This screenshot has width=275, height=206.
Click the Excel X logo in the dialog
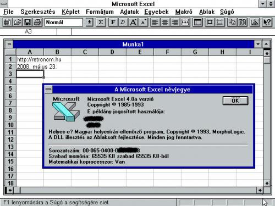tap(66, 112)
